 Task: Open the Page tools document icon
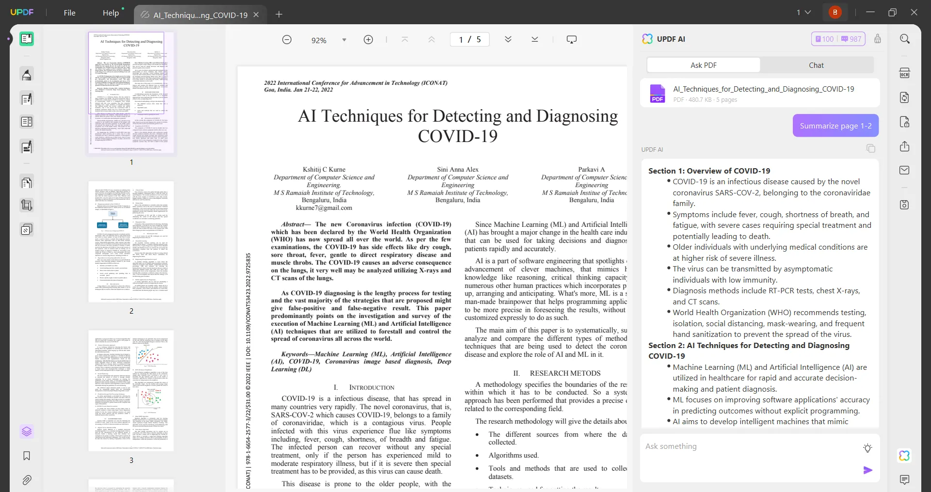[27, 182]
